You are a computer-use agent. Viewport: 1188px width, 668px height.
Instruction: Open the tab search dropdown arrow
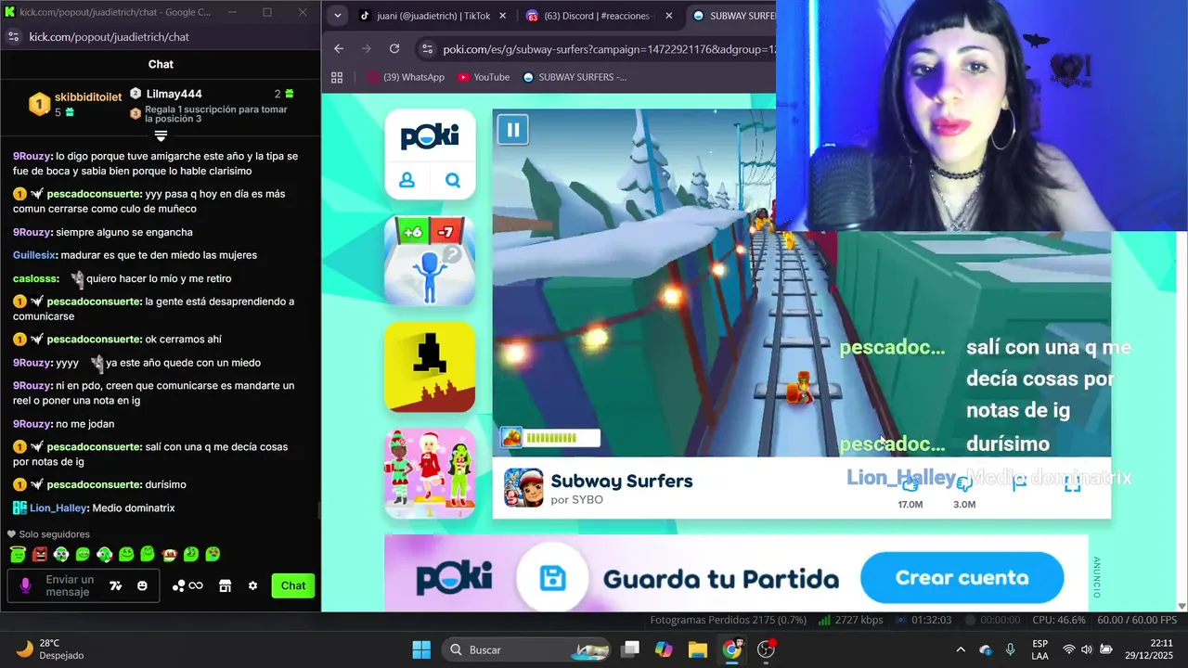337,16
